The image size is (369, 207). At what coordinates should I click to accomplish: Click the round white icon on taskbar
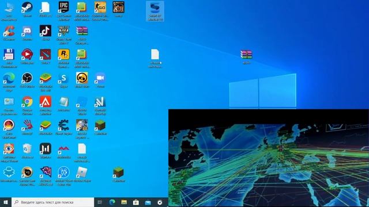pos(160,202)
